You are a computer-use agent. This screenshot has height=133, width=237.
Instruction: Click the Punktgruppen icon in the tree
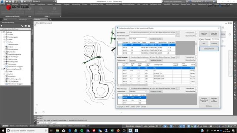pyautogui.click(x=7, y=37)
